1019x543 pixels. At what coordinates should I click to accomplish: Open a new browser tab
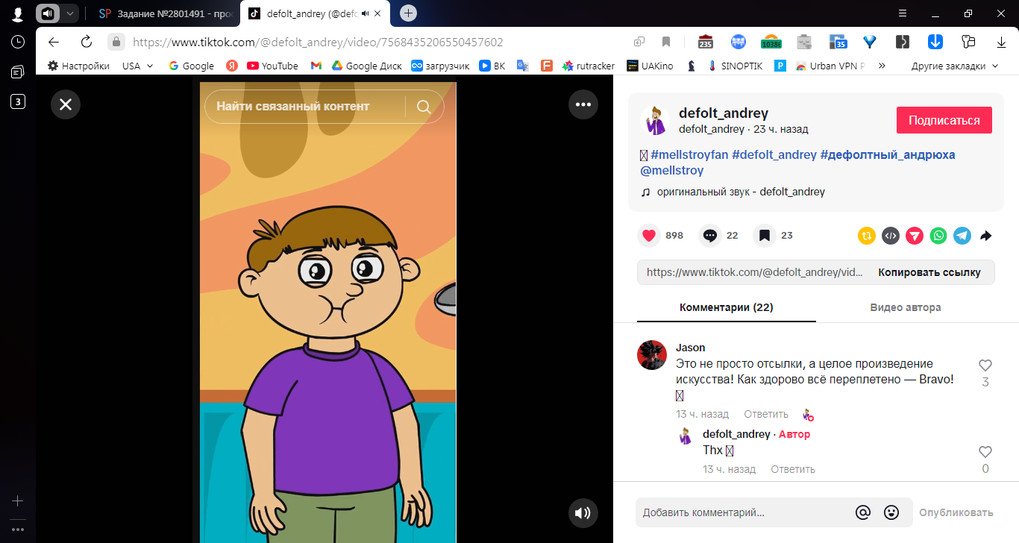point(408,13)
